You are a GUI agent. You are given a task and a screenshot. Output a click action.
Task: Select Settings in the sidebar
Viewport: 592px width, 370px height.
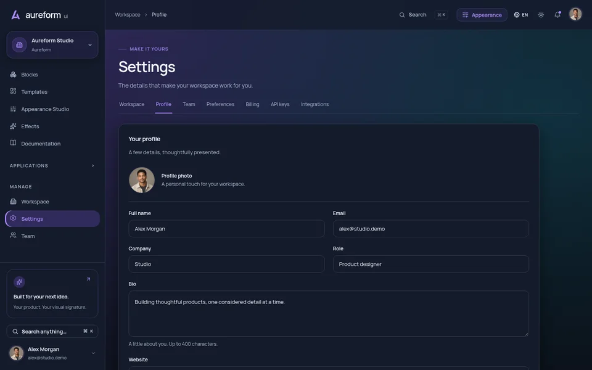52,218
